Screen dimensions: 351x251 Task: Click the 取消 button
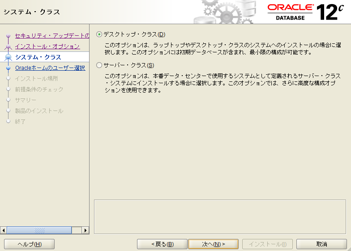click(x=321, y=244)
